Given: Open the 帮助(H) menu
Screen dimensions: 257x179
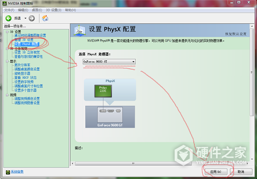Looking at the screenshot, I should click(71, 10).
